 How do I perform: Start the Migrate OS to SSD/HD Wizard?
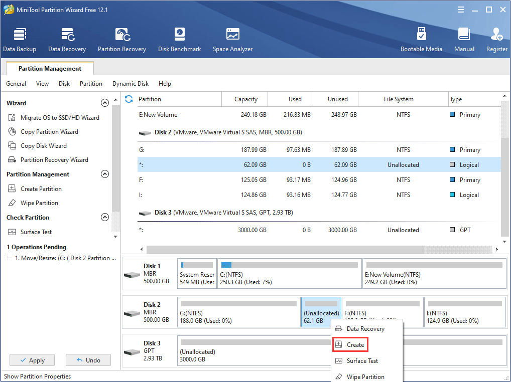point(53,117)
